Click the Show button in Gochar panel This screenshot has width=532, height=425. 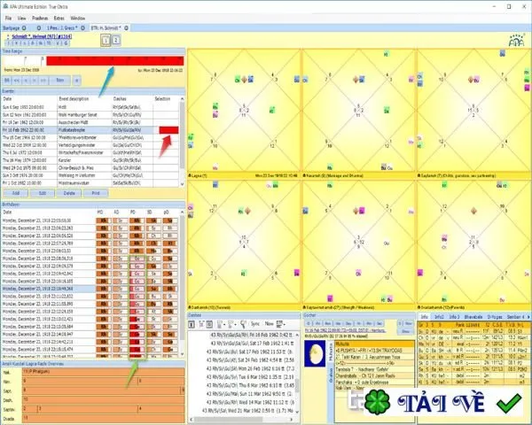point(405,331)
